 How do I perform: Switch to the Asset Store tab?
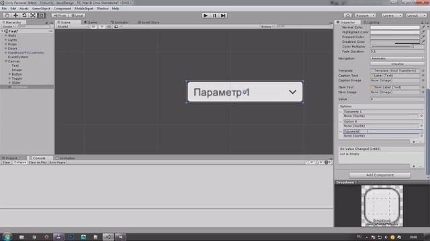(x=148, y=22)
